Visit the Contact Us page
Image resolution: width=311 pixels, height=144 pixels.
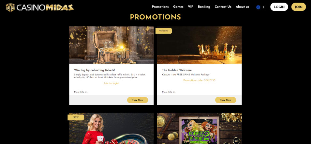pos(223,7)
